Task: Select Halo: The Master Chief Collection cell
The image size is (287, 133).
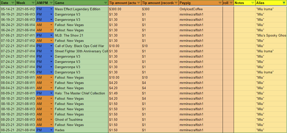Action: (81, 93)
